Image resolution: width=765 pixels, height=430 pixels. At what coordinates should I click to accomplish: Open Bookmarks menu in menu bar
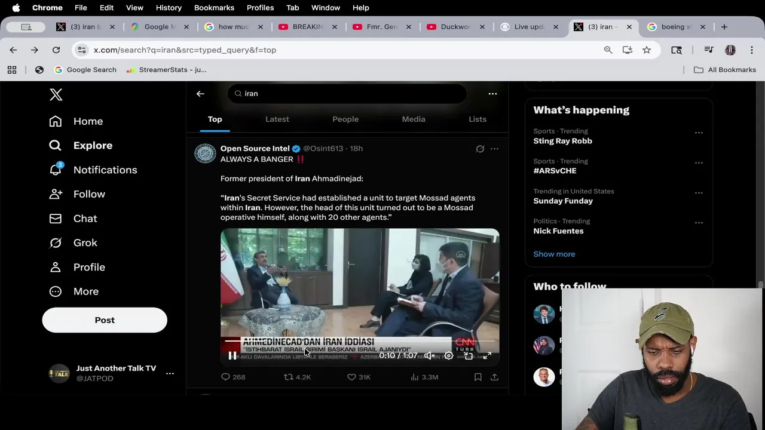coord(214,8)
